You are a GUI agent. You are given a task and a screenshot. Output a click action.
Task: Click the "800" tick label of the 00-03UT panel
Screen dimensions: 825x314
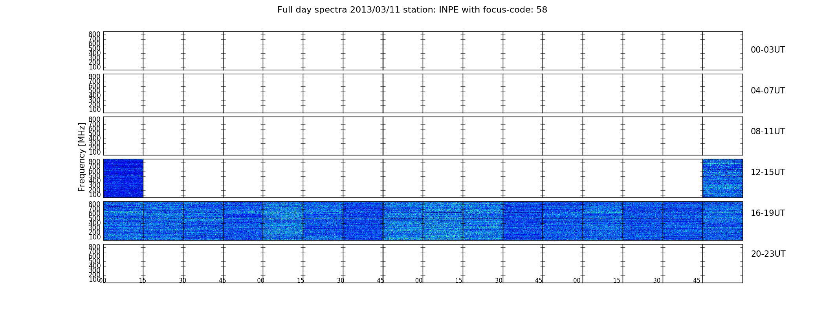[x=94, y=34]
